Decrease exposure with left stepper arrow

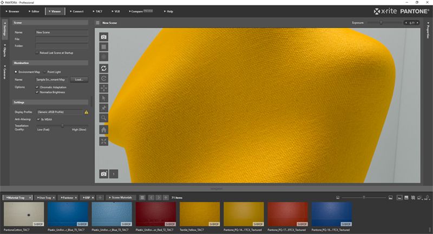pos(406,23)
